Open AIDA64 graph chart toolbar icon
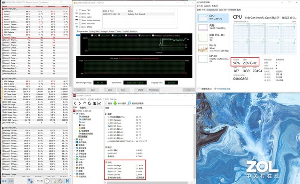 (99, 103)
